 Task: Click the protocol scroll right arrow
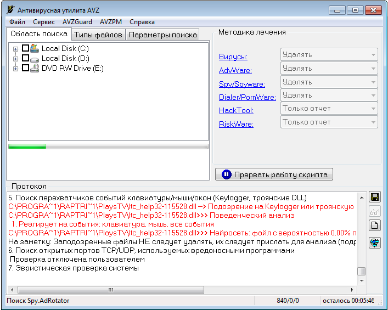(352, 290)
